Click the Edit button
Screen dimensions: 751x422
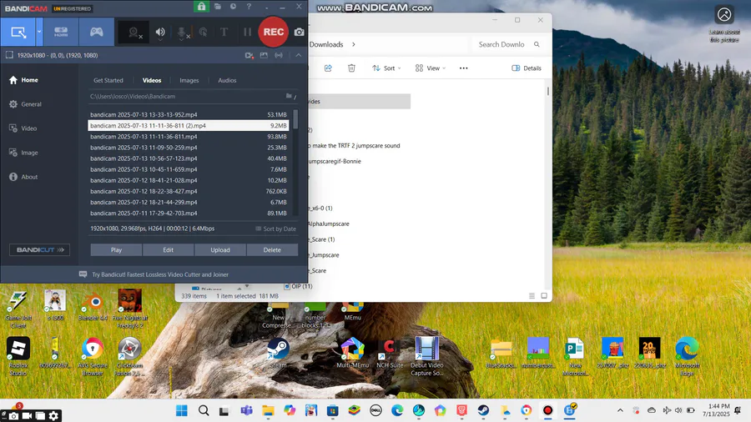pyautogui.click(x=168, y=249)
